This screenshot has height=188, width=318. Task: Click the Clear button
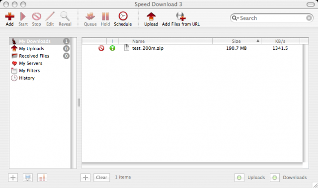(x=101, y=178)
